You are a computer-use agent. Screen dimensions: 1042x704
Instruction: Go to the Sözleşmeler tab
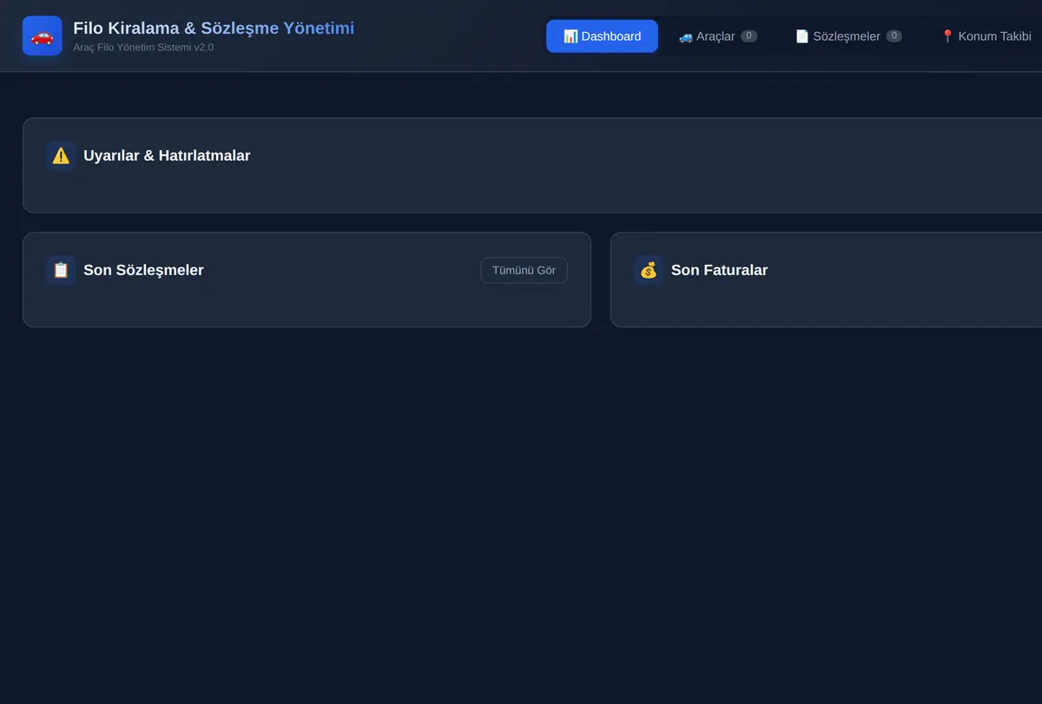[848, 36]
